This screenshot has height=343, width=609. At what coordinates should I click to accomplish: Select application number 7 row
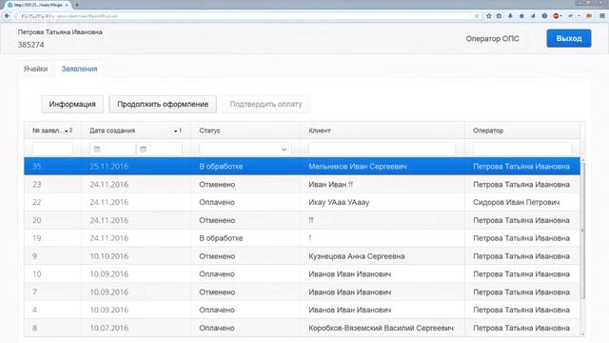(x=302, y=293)
